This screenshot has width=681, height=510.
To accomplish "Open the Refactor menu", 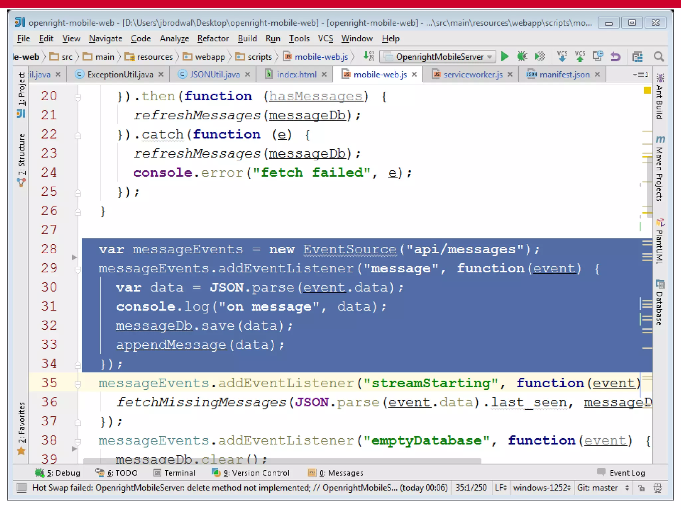I will tap(213, 39).
